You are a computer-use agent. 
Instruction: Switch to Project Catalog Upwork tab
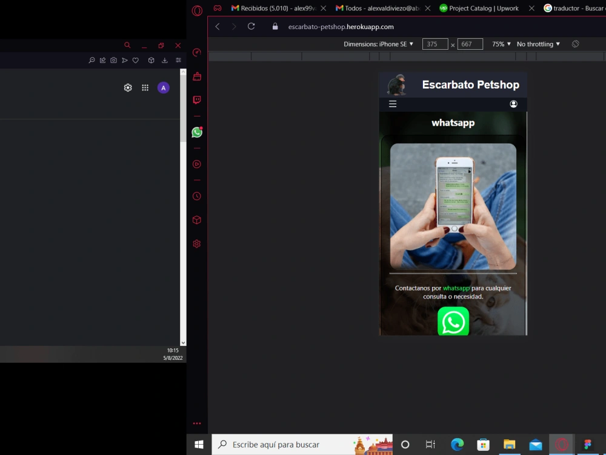click(x=479, y=8)
